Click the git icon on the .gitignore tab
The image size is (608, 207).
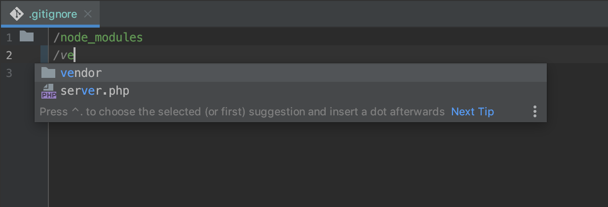[17, 14]
